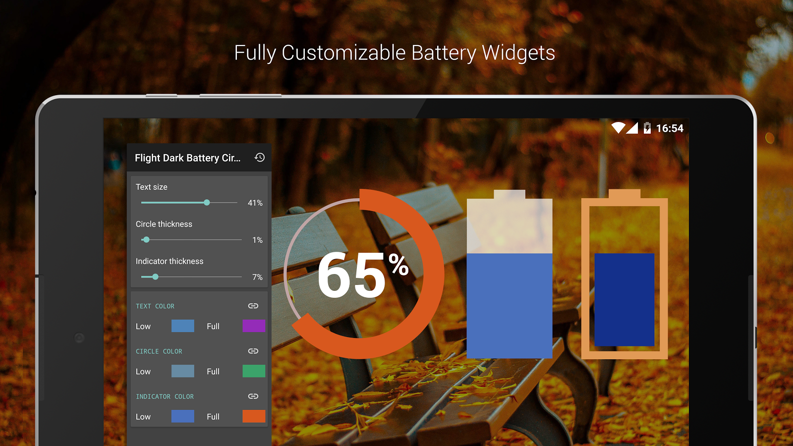Pick the Circle Color Low swatch
This screenshot has width=793, height=446.
pyautogui.click(x=183, y=371)
